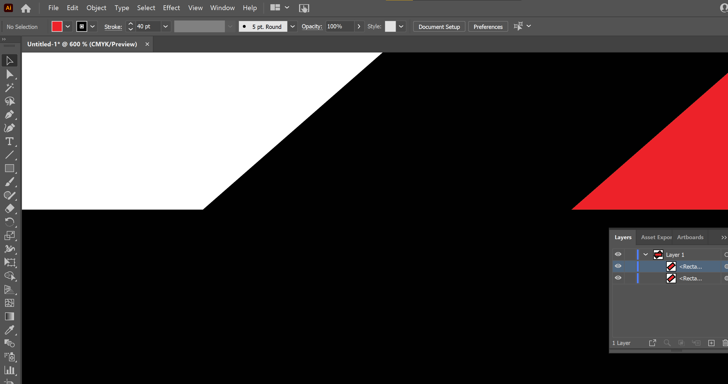Pick the Magic Wand tool
This screenshot has height=384, width=728.
(9, 88)
